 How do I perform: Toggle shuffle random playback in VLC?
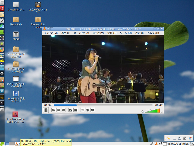click(x=93, y=110)
